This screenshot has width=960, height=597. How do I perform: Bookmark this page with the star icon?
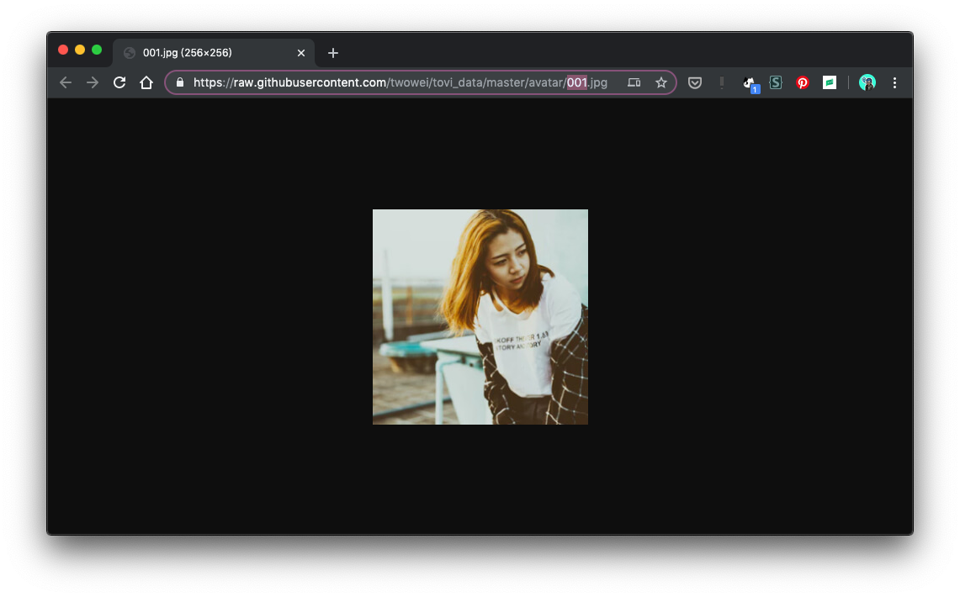661,82
